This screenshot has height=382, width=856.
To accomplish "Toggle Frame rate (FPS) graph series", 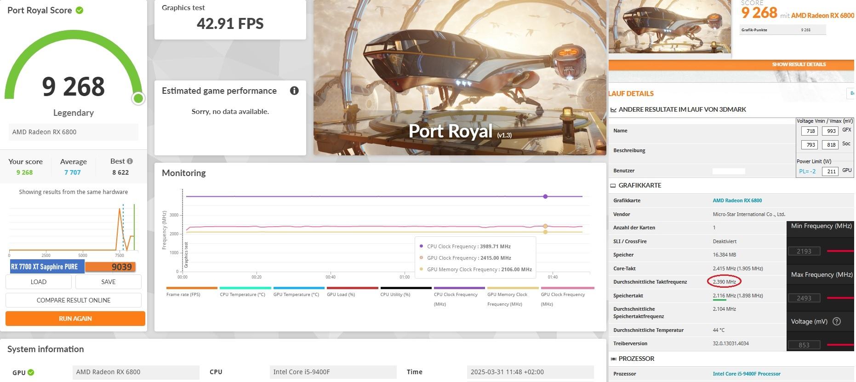I will tap(192, 291).
